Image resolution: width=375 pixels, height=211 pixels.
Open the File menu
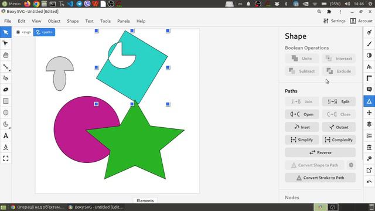tap(8, 21)
